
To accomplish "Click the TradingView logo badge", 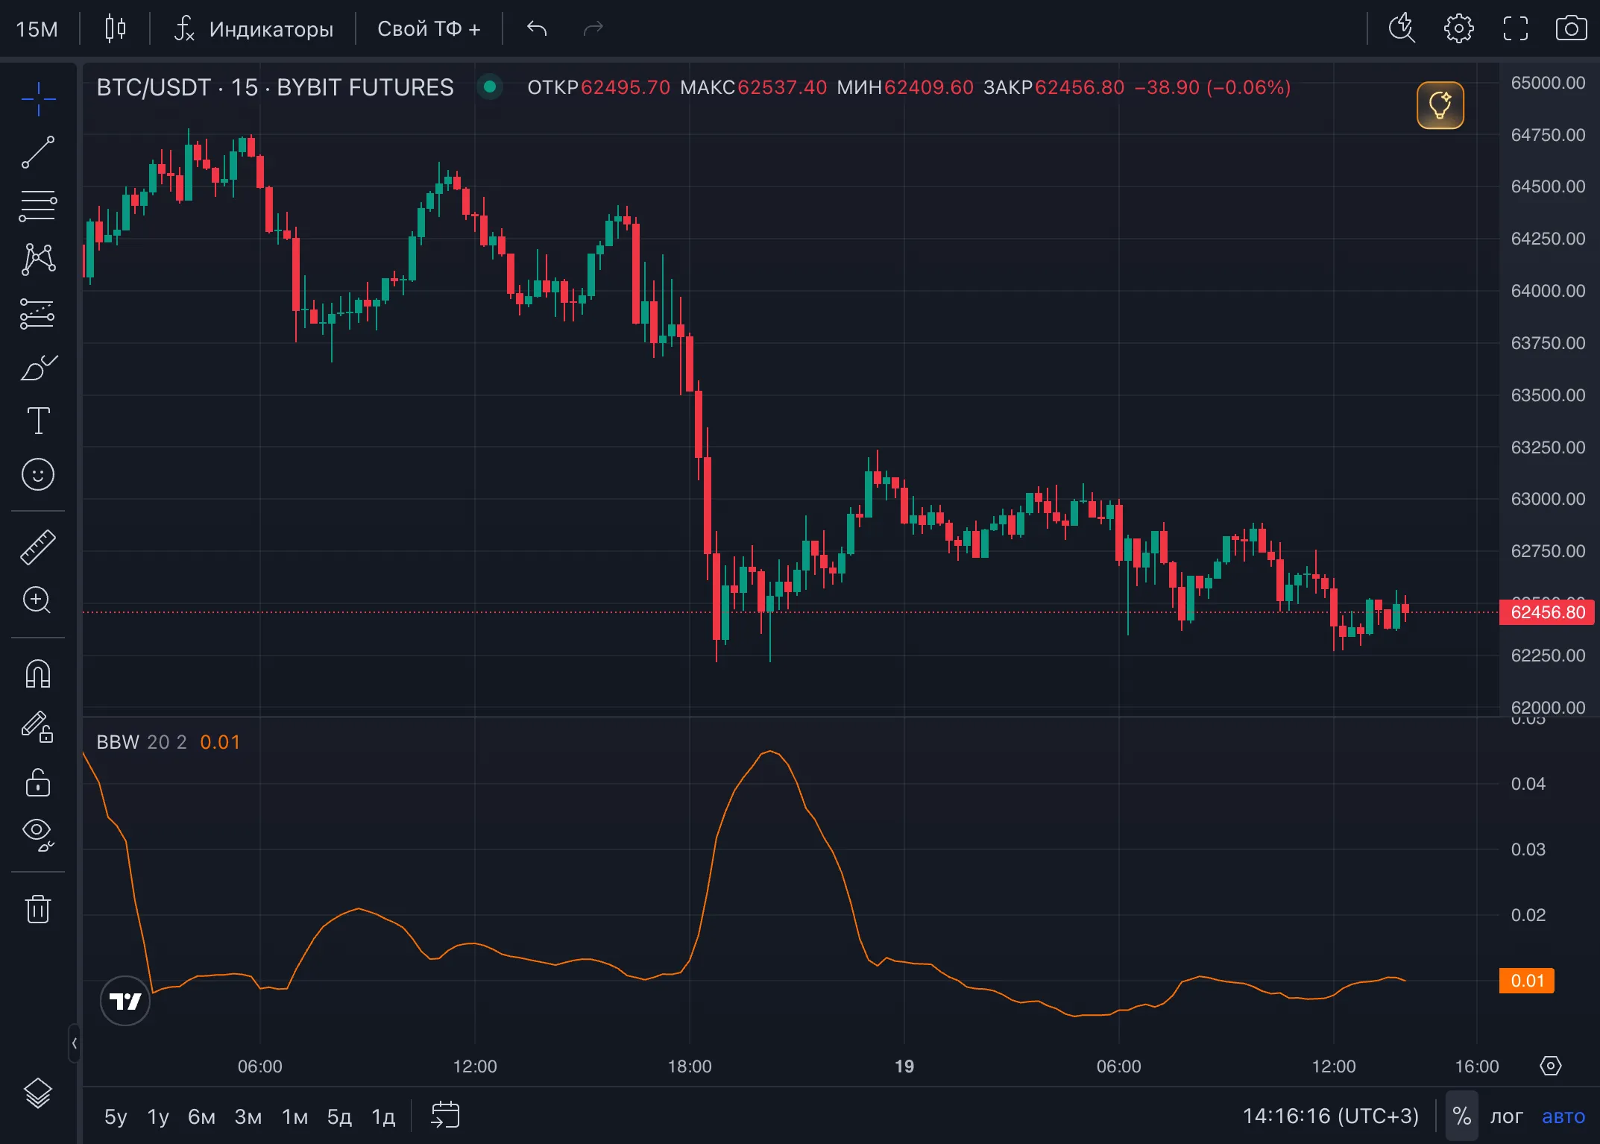I will (125, 1001).
